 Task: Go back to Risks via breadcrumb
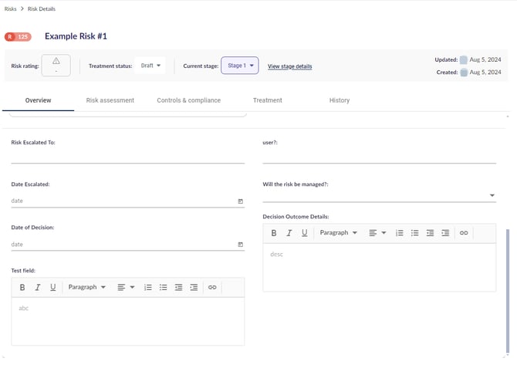pyautogui.click(x=10, y=8)
